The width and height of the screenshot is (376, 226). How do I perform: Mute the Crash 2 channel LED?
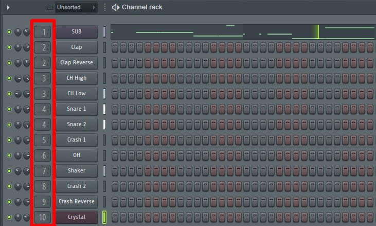9,186
